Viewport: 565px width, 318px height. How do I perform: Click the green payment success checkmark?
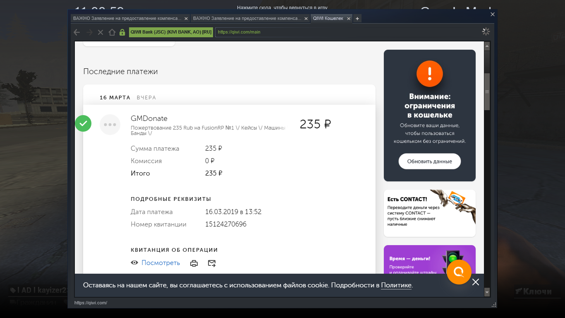83,123
